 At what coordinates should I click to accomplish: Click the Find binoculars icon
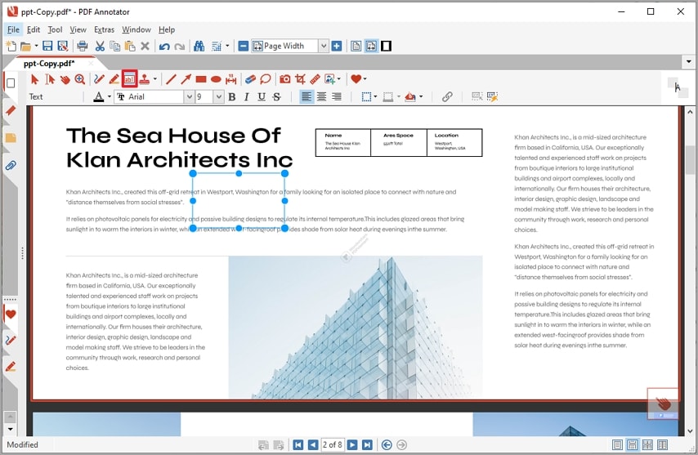coord(199,46)
